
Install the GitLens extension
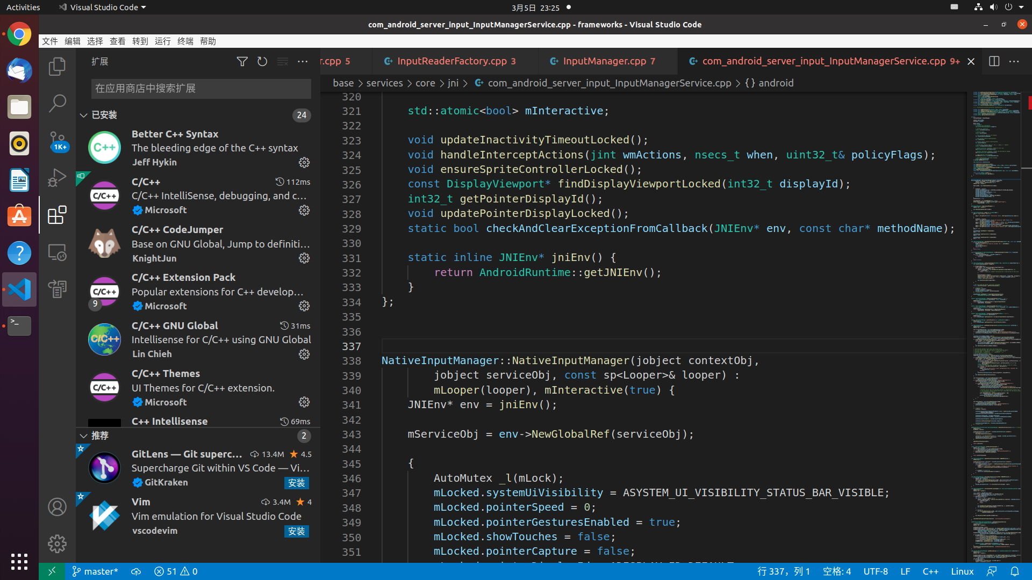click(296, 483)
